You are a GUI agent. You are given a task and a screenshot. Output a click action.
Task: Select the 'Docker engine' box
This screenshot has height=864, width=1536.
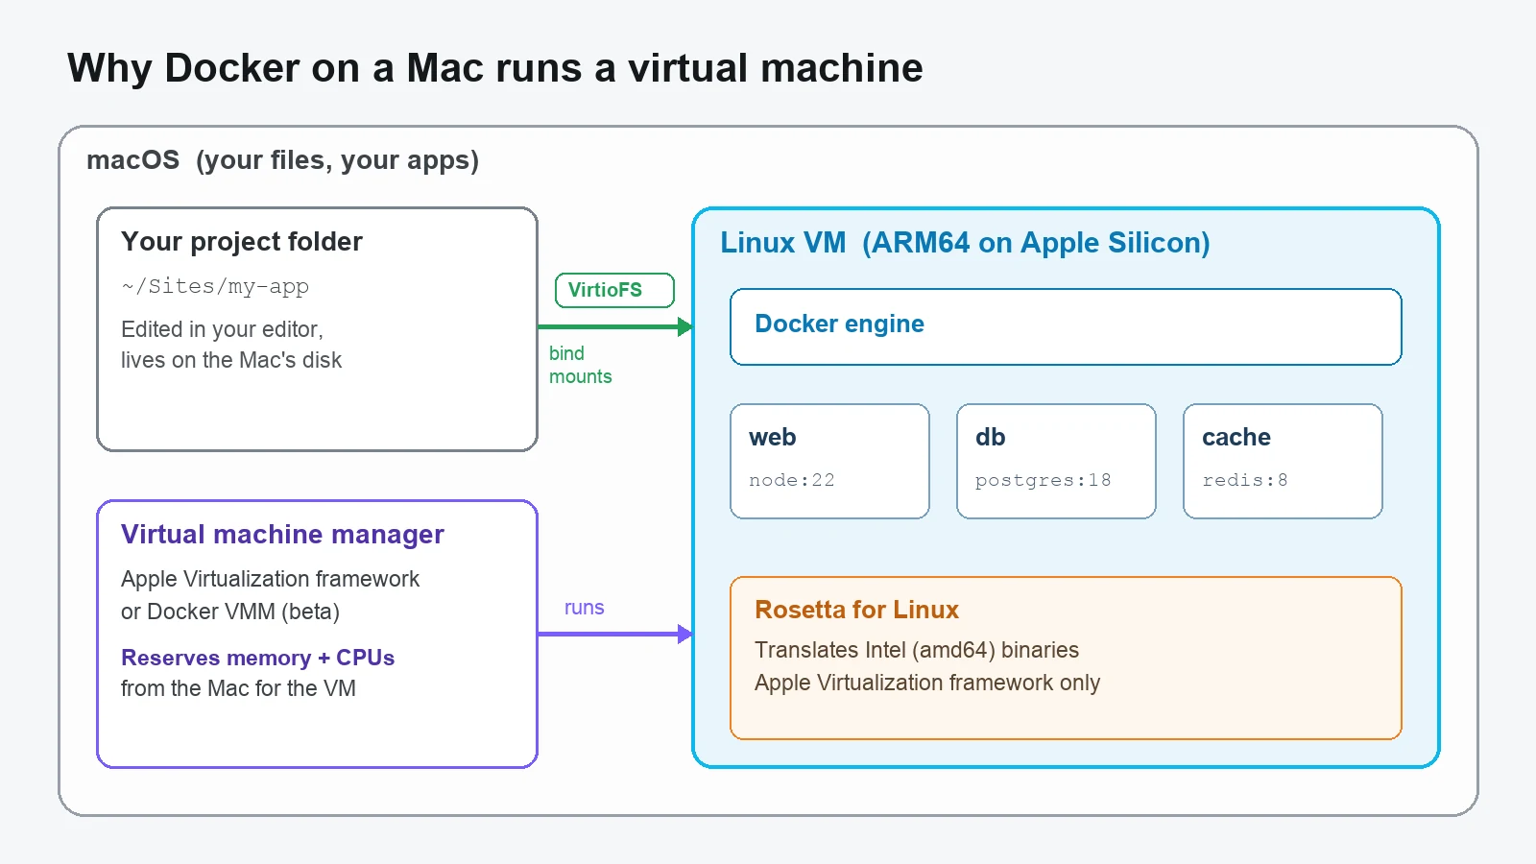pyautogui.click(x=1066, y=326)
